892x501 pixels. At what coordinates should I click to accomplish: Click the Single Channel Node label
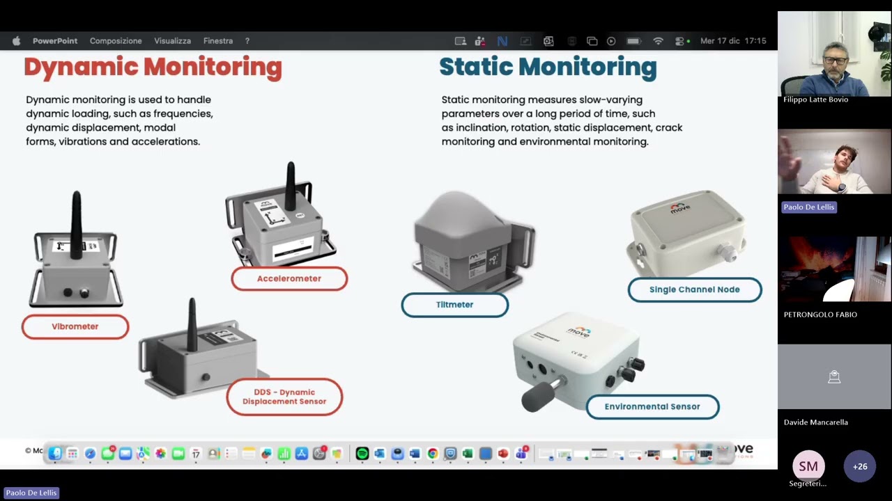pos(695,289)
